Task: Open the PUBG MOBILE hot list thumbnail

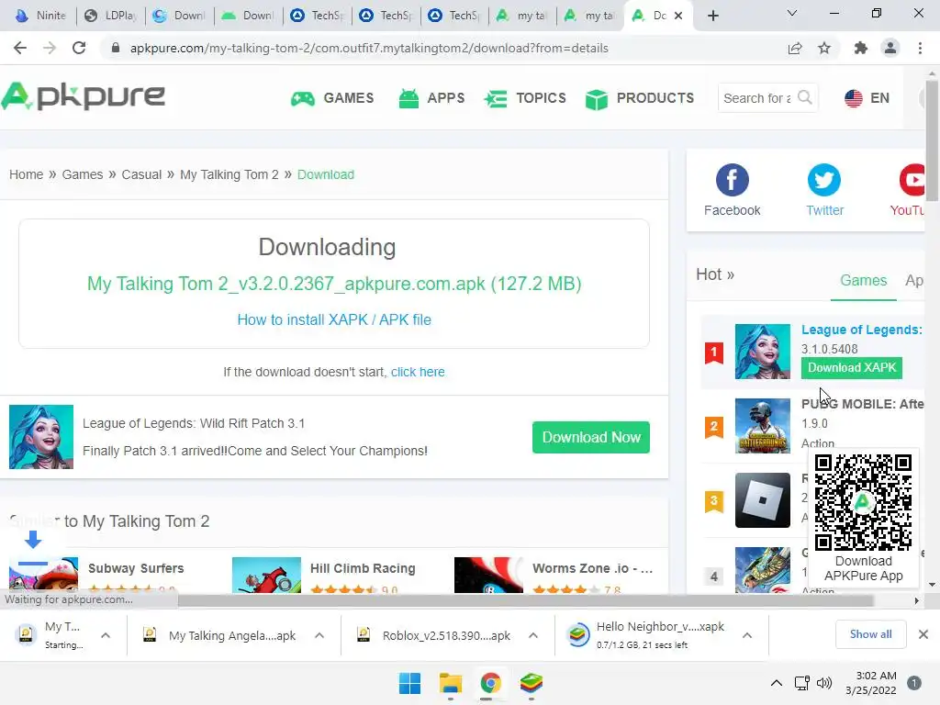Action: pyautogui.click(x=763, y=426)
